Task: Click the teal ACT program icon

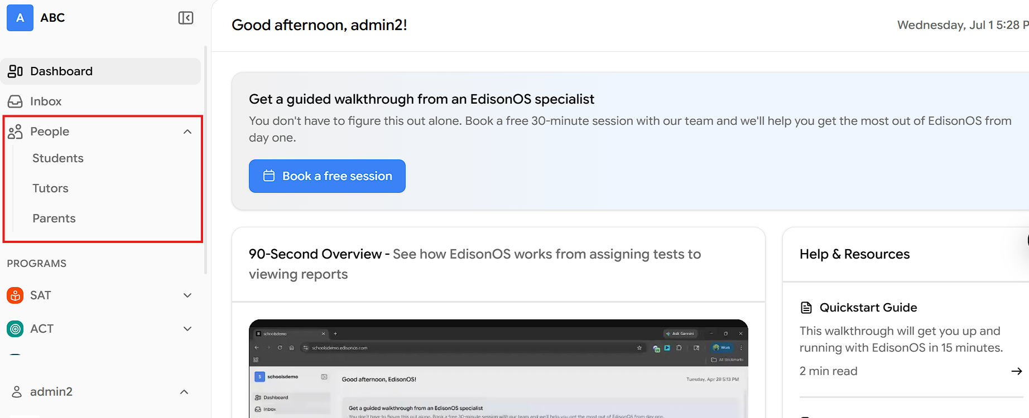Action: (15, 329)
